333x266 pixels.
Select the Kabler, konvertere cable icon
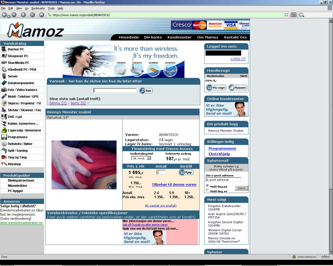(x=4, y=123)
